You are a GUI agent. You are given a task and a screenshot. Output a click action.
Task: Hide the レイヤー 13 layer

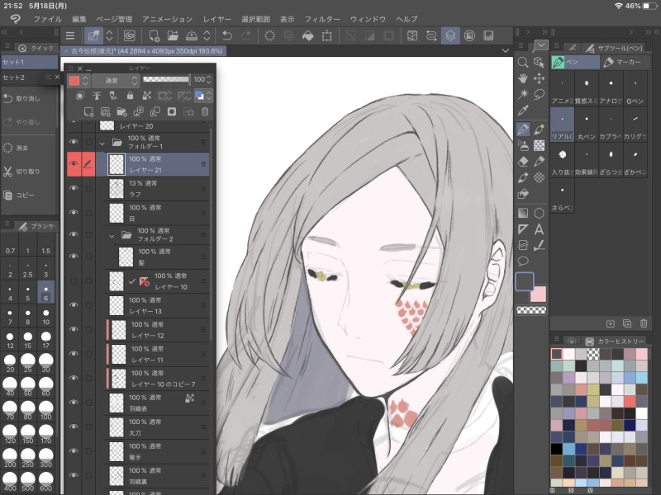pyautogui.click(x=74, y=304)
